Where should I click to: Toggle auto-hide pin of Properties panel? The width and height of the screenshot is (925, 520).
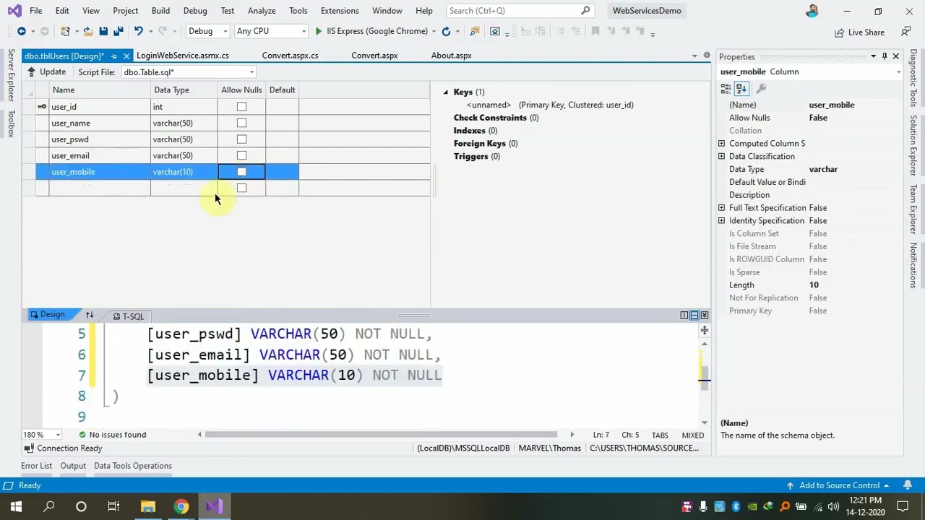click(x=884, y=56)
